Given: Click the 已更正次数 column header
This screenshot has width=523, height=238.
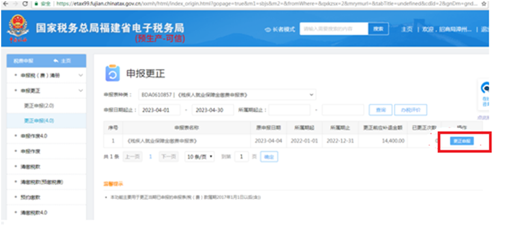Looking at the screenshot, I should [424, 128].
